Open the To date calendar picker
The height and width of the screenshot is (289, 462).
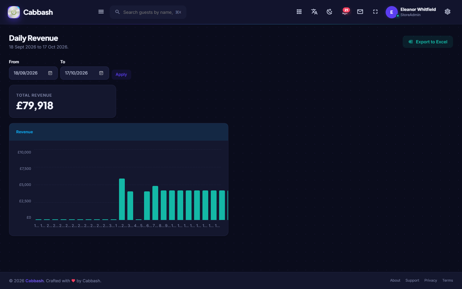(101, 73)
